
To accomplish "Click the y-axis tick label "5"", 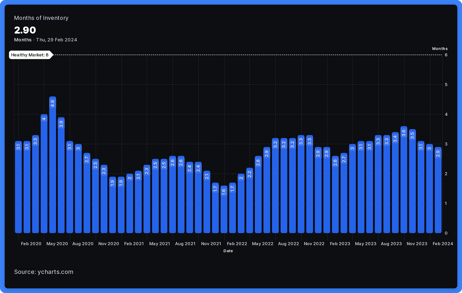I will (446, 85).
